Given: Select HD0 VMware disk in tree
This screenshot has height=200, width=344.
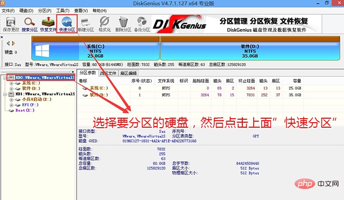Looking at the screenshot, I should coord(45,77).
